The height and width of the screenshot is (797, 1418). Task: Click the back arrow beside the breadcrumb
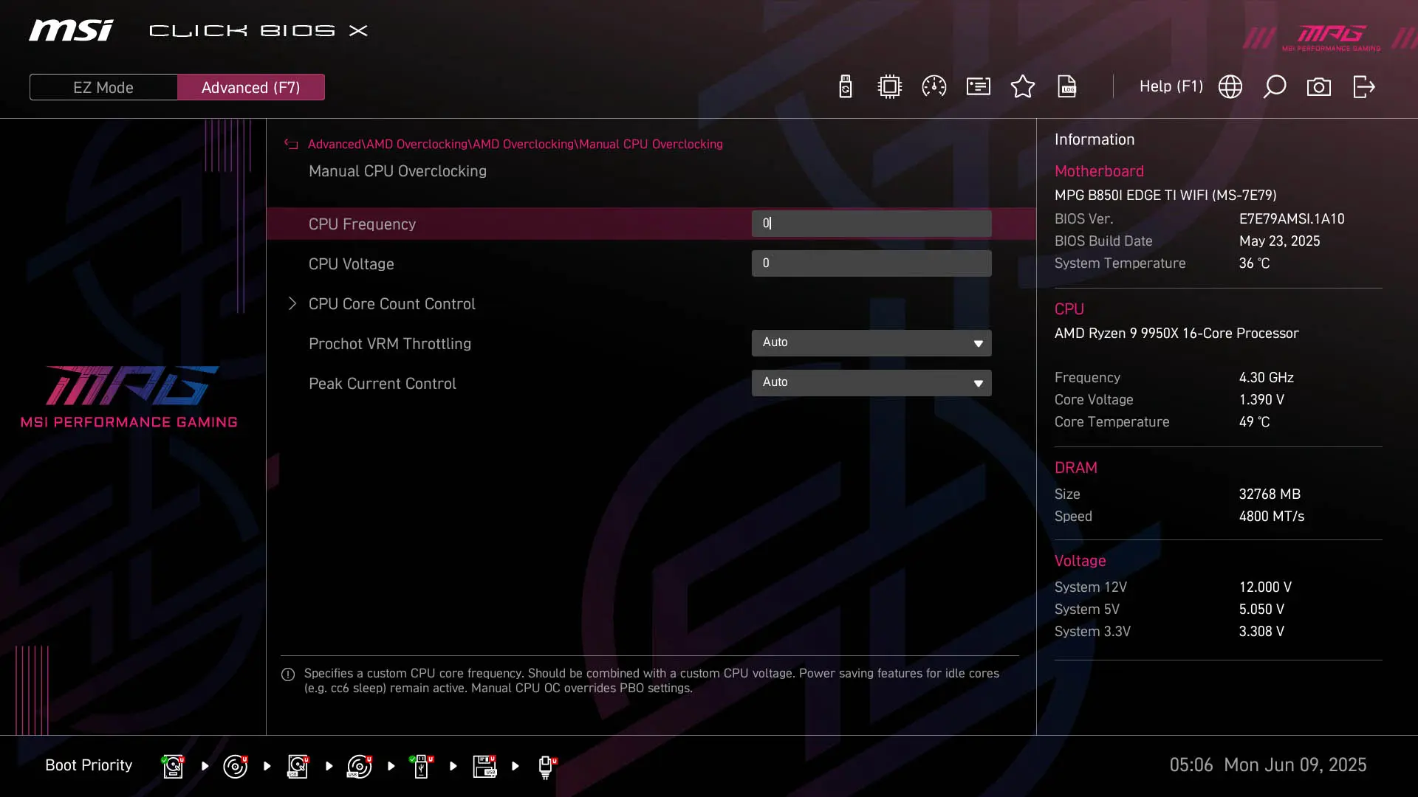click(x=291, y=144)
